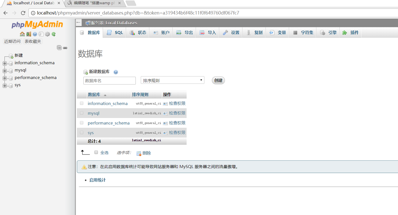This screenshot has width=398, height=215.
Task: Check the information_schema row checkbox
Action: [82, 103]
